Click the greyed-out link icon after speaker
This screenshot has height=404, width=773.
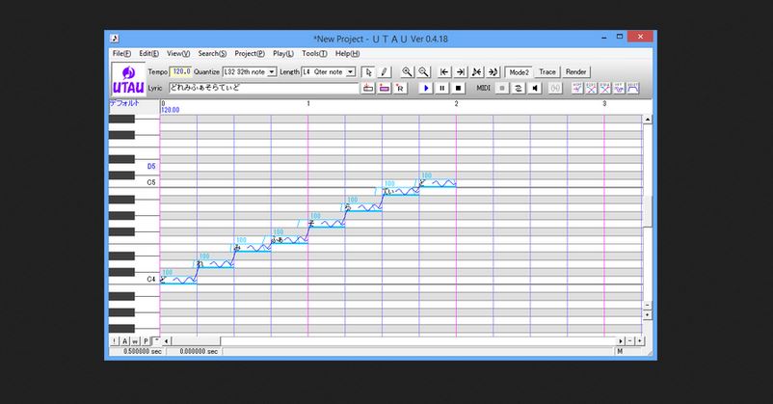(555, 88)
